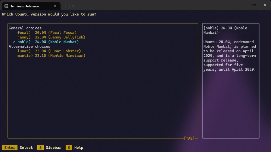Viewport: 271px width, 152px height.
Task: Expand the new tab profile dropdown
Action: click(73, 6)
